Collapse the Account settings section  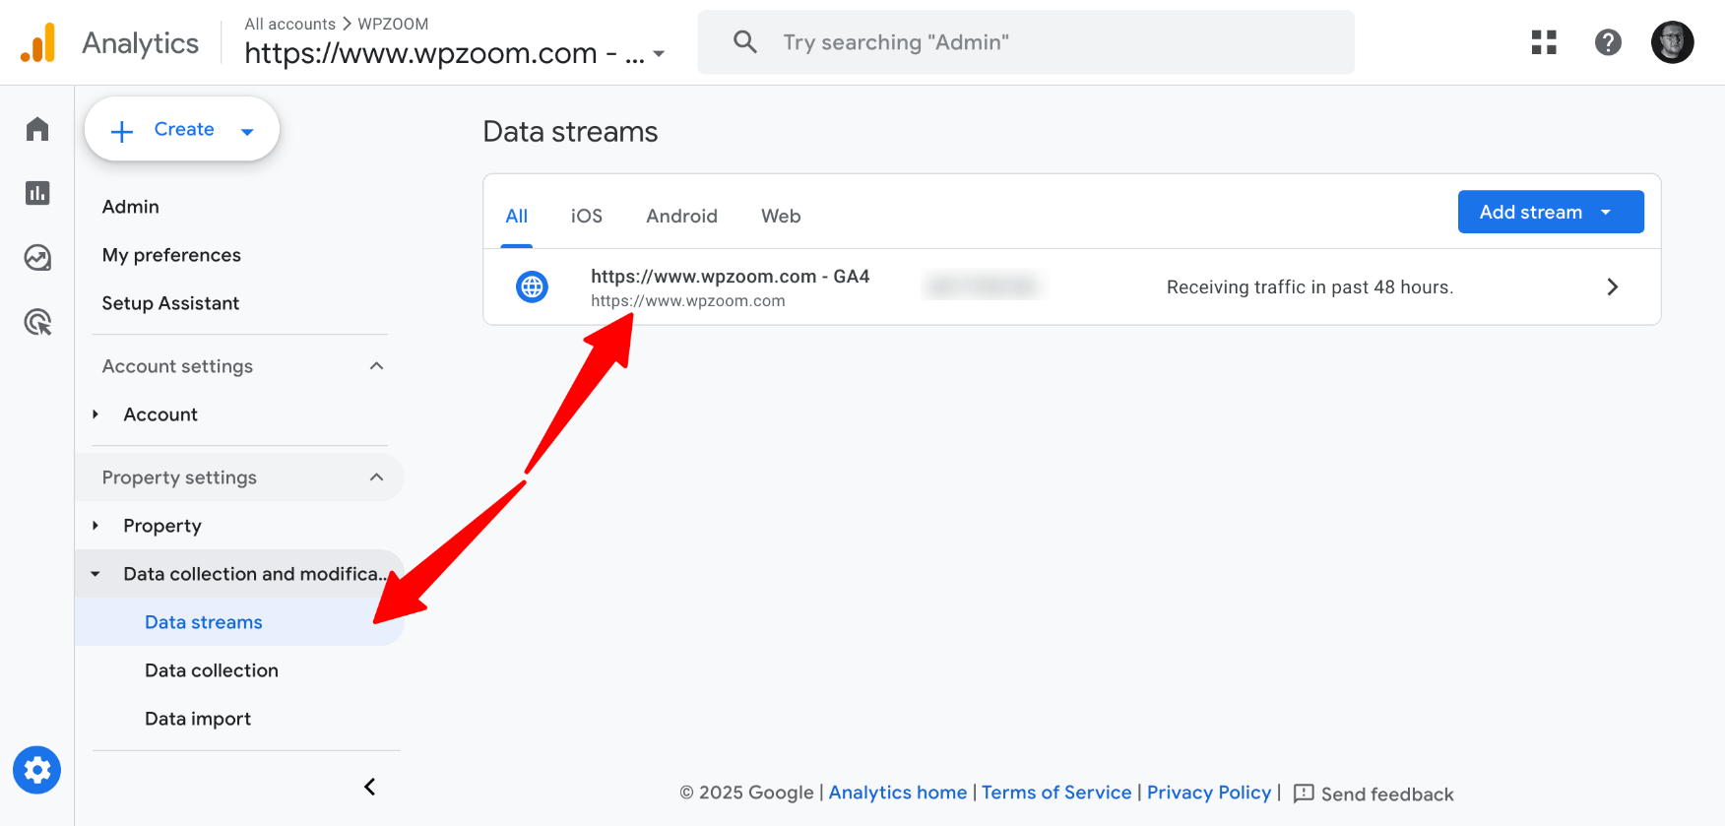376,366
